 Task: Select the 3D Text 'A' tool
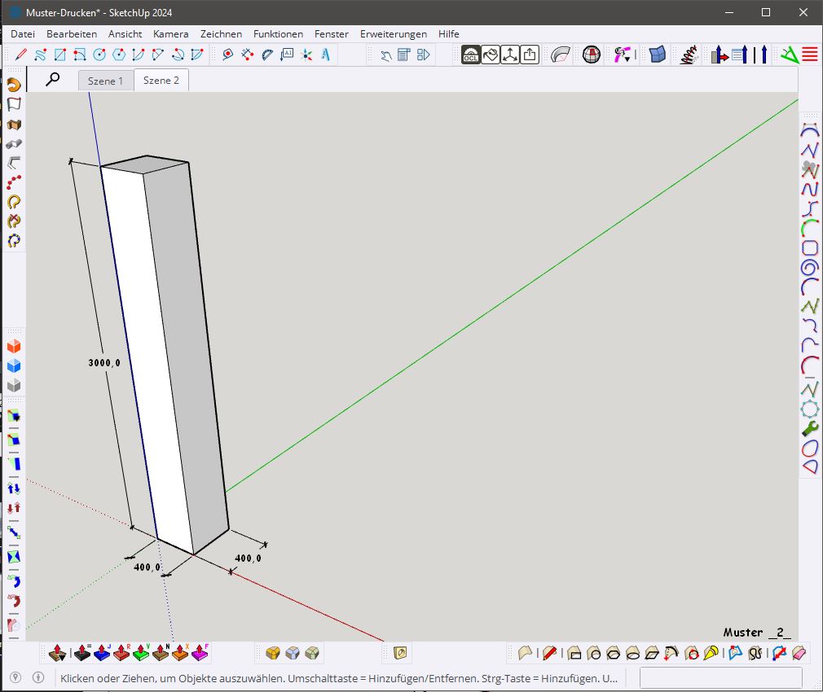326,55
